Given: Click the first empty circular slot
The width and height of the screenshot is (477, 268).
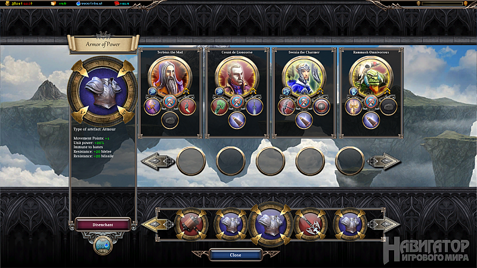Looking at the screenshot, I should tap(191, 161).
